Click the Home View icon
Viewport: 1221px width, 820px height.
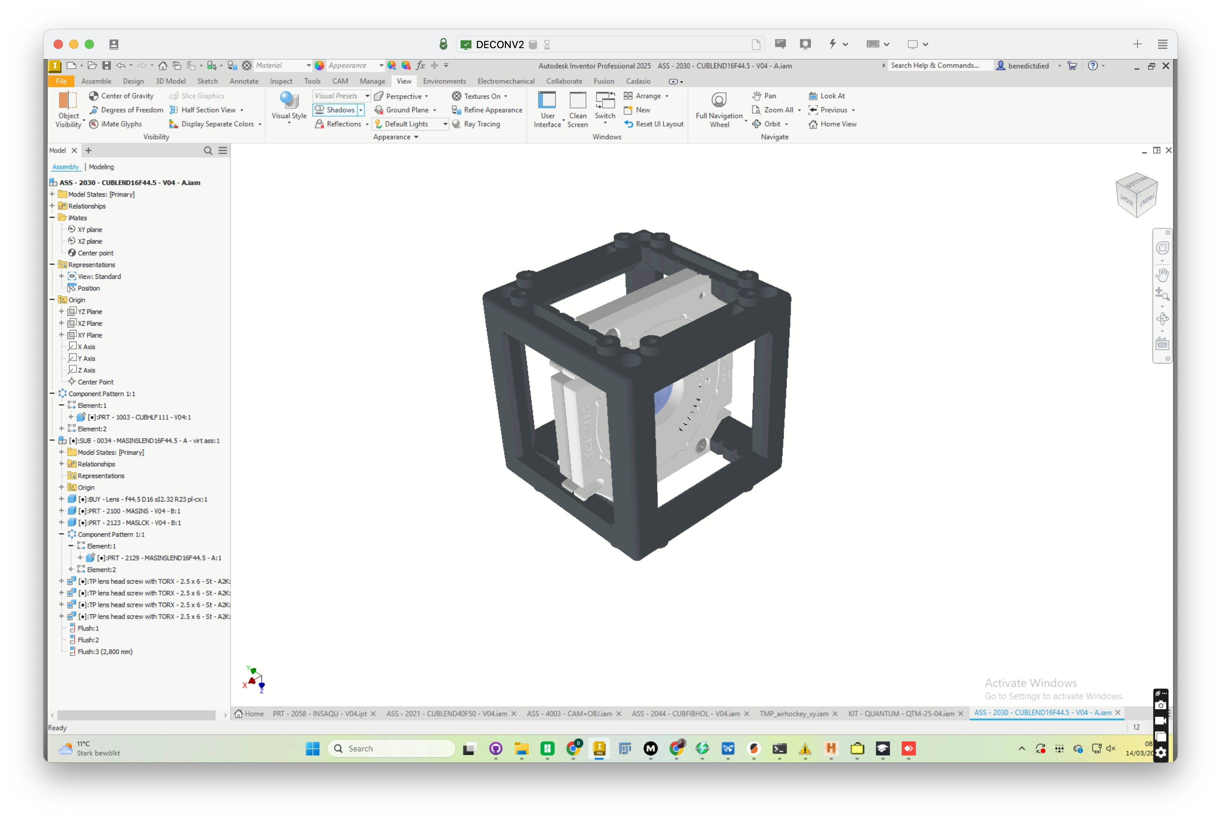[813, 124]
